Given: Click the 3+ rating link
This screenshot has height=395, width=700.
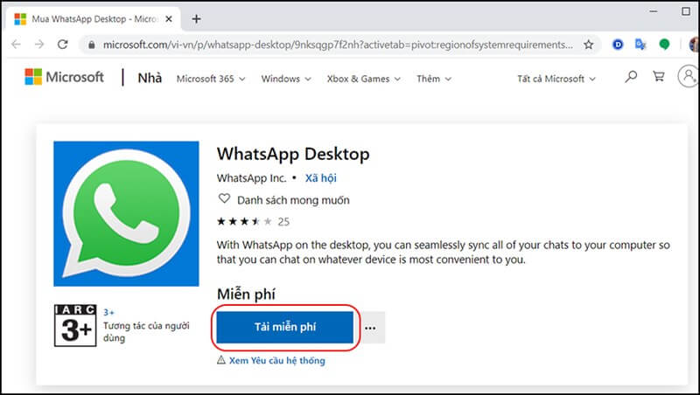Looking at the screenshot, I should 108,312.
